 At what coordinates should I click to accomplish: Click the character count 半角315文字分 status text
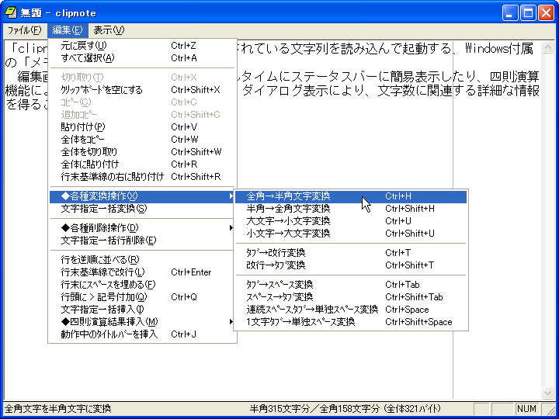click(279, 409)
